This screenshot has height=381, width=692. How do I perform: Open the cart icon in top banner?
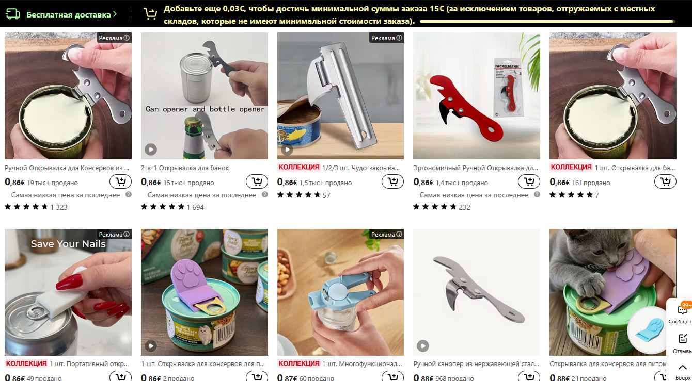(150, 14)
